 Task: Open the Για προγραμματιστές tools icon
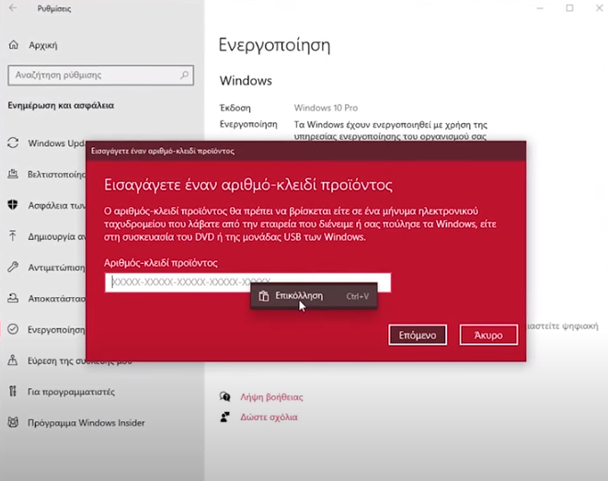tap(13, 392)
